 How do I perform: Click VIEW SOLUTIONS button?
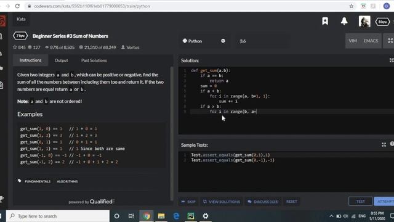point(222,202)
